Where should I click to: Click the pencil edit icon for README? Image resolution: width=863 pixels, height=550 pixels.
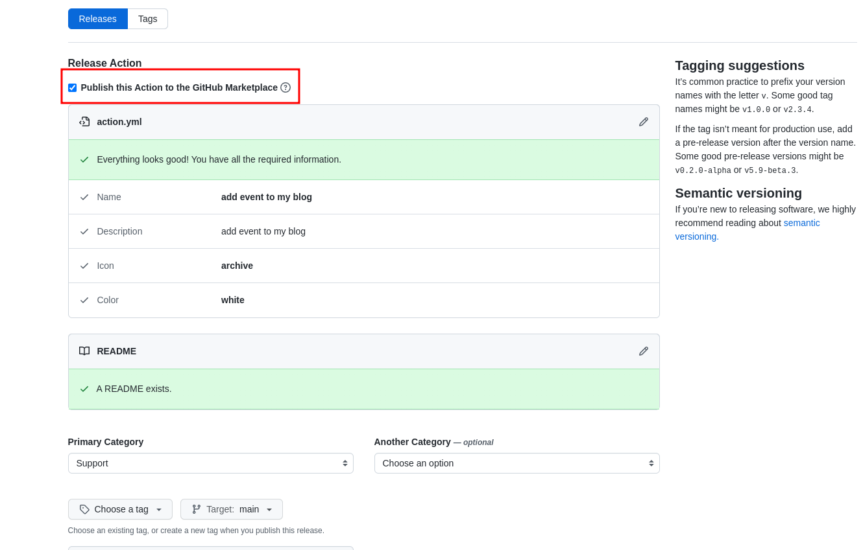tap(643, 351)
